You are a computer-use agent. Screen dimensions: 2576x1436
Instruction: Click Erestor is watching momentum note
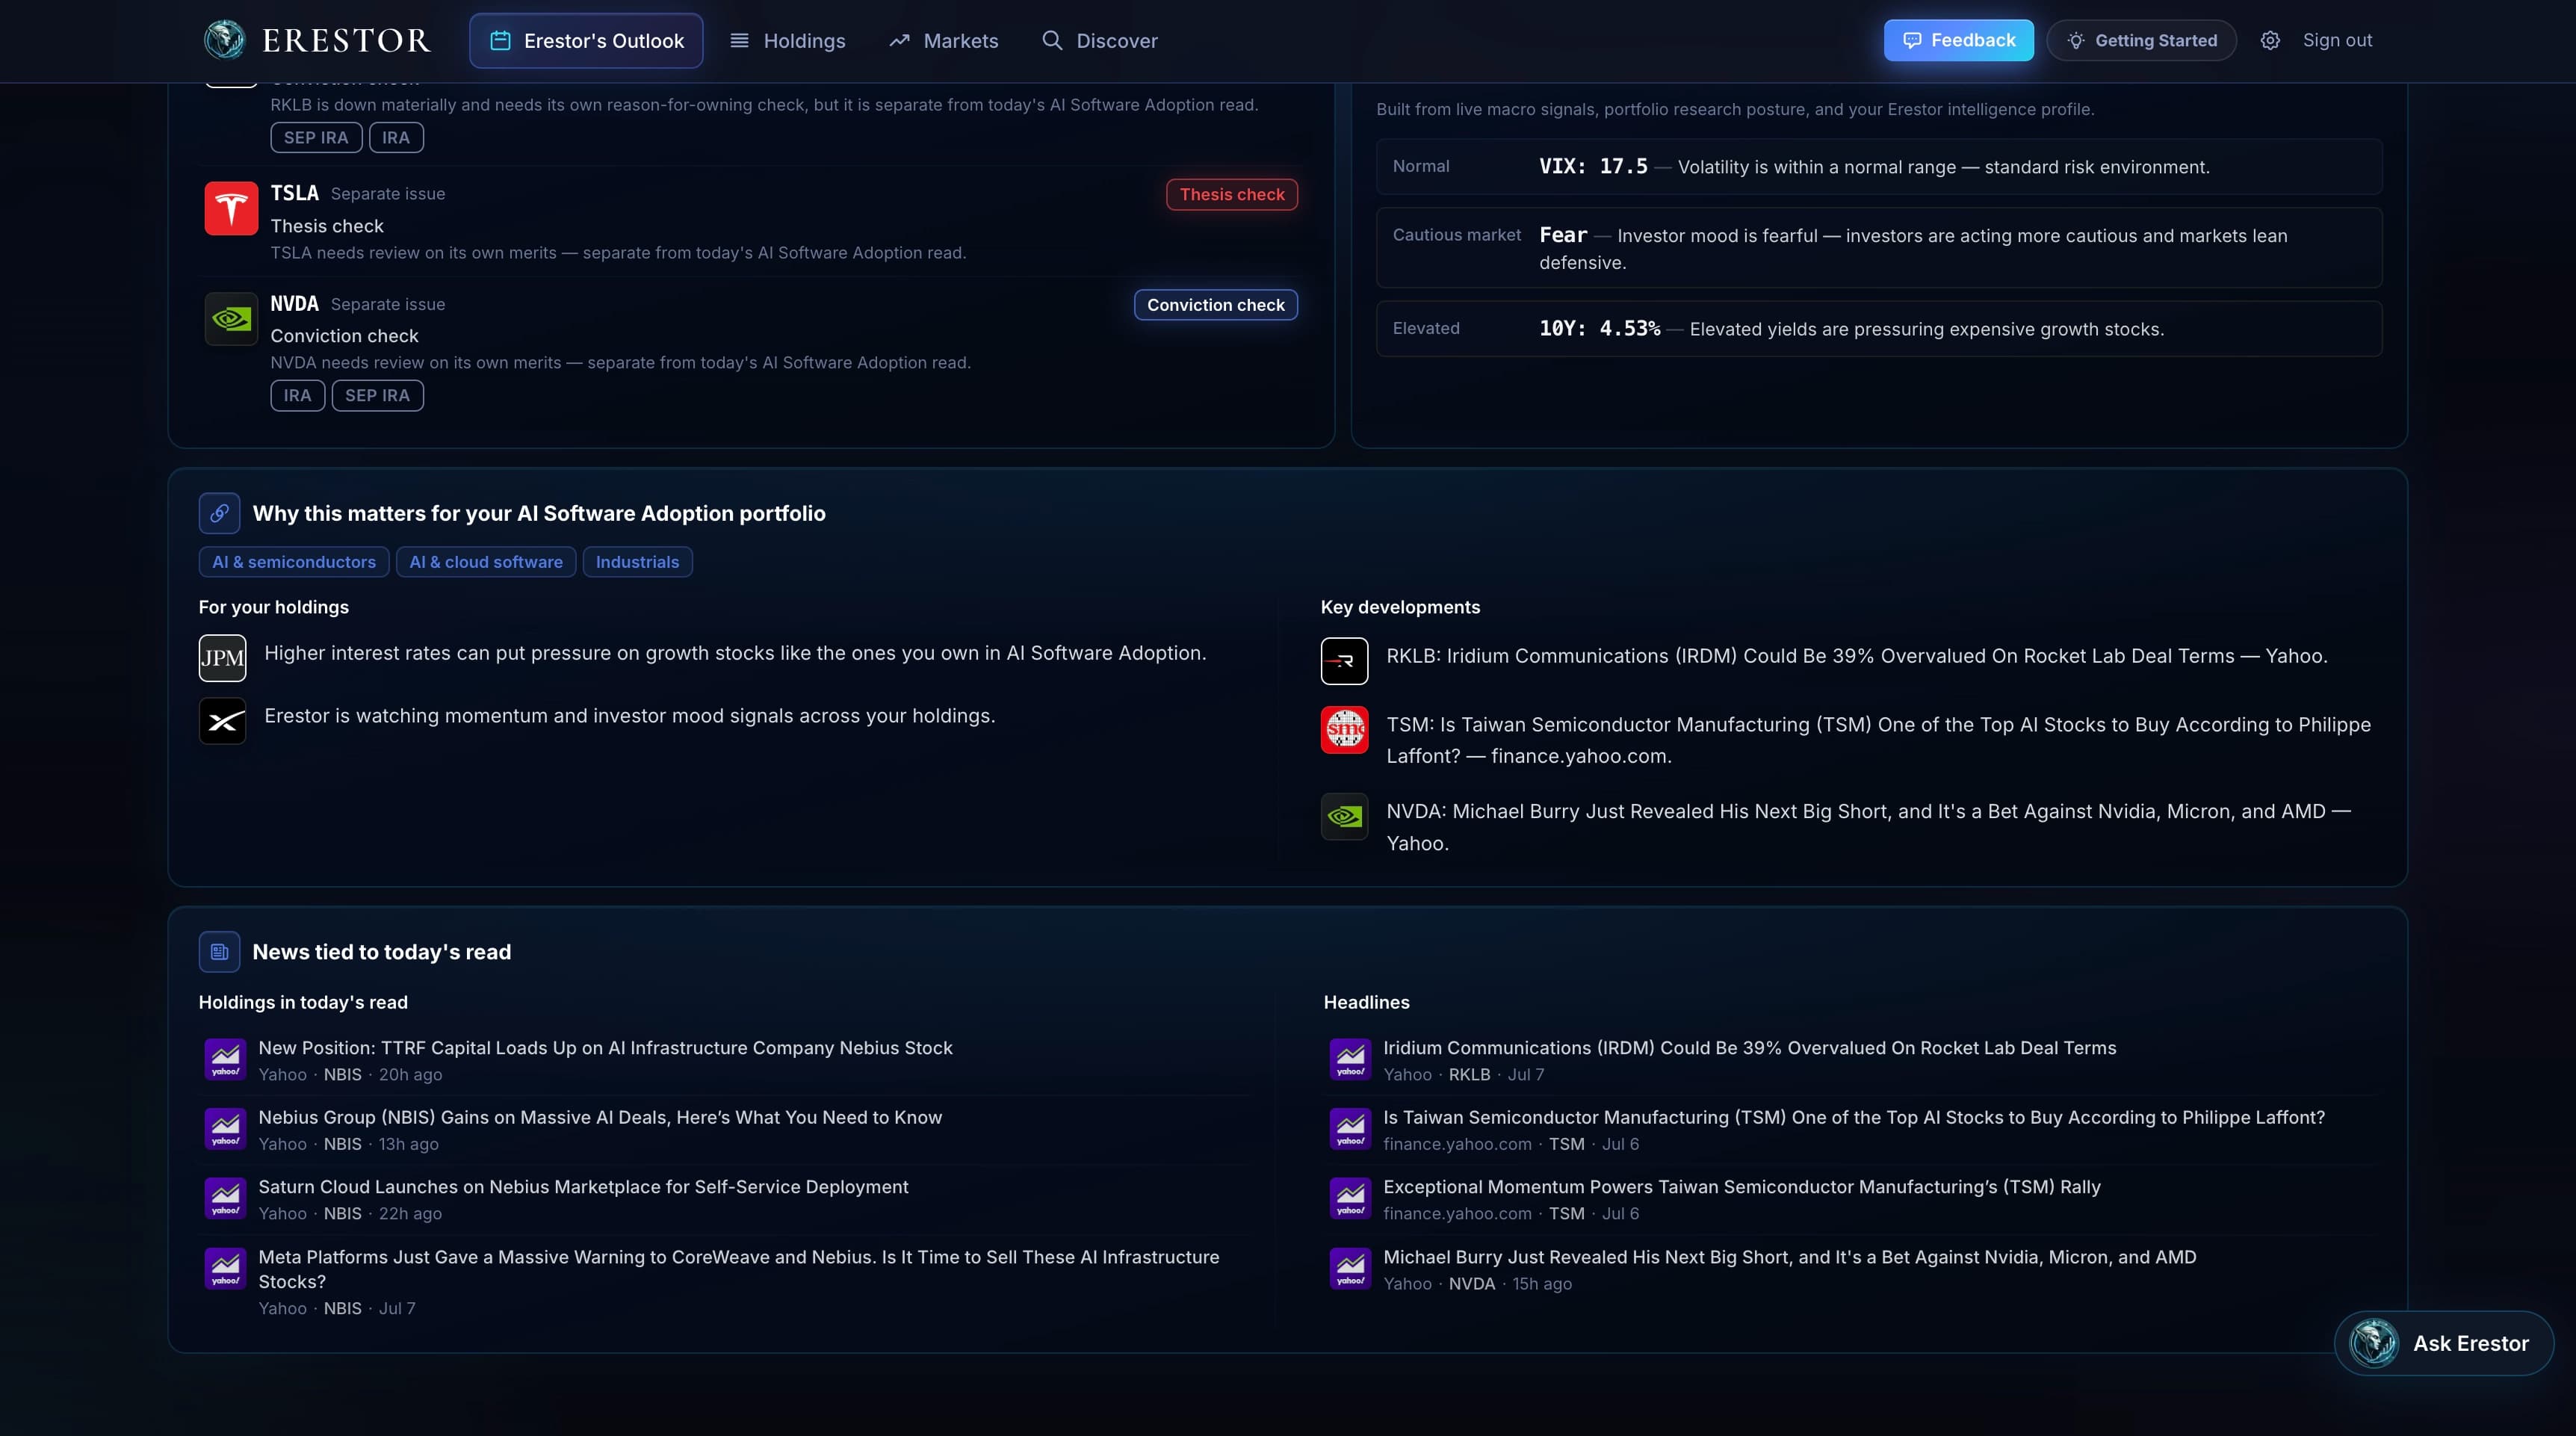tap(629, 715)
